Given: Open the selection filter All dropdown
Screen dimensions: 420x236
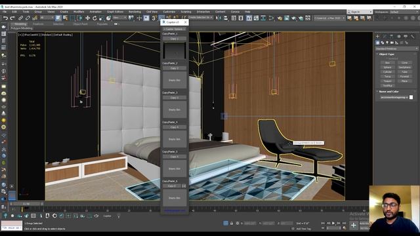Looking at the screenshot, I should pos(47,18).
